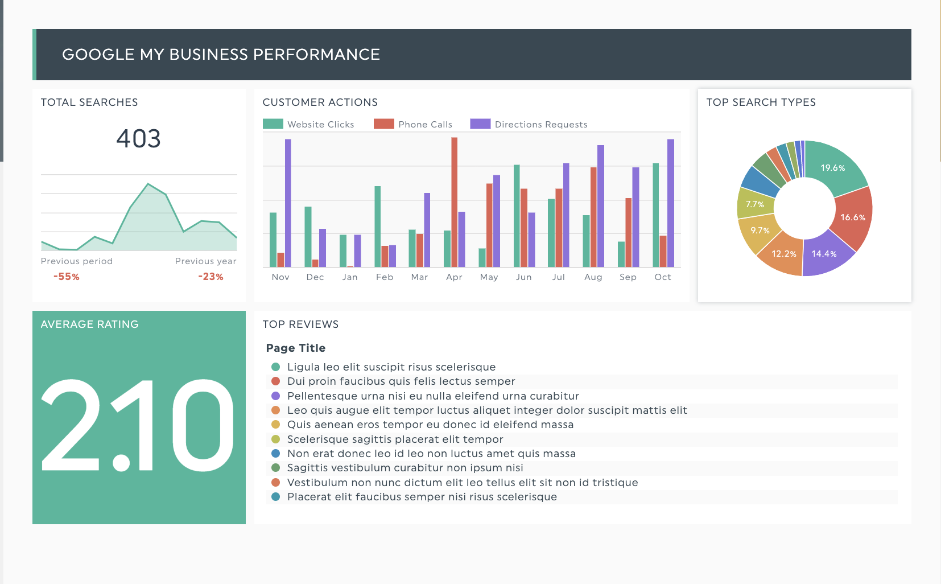
Task: Click the Jun Website Clicks bar
Action: click(517, 216)
